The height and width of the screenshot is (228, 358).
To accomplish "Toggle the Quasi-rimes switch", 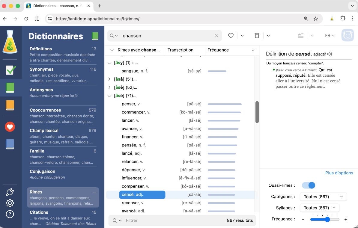I will point(309,185).
